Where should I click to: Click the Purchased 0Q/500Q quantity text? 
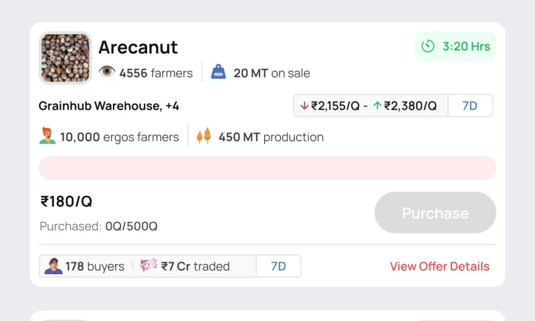(98, 226)
